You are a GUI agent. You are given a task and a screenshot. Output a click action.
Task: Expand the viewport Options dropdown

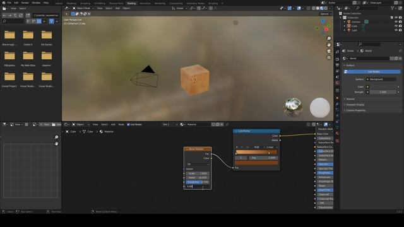326,14
